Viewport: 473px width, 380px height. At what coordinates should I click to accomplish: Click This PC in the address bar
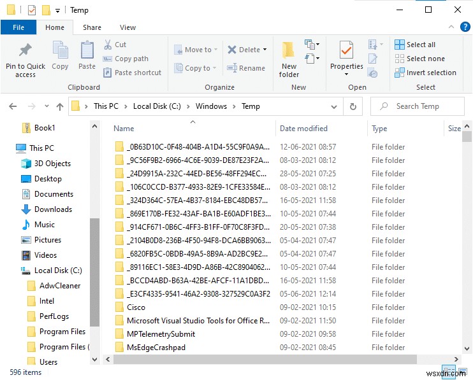coord(106,106)
